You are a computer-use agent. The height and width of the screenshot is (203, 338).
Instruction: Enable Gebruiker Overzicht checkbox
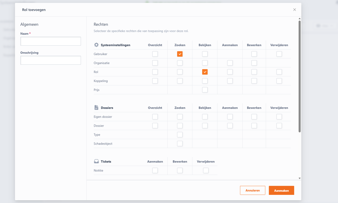155,54
